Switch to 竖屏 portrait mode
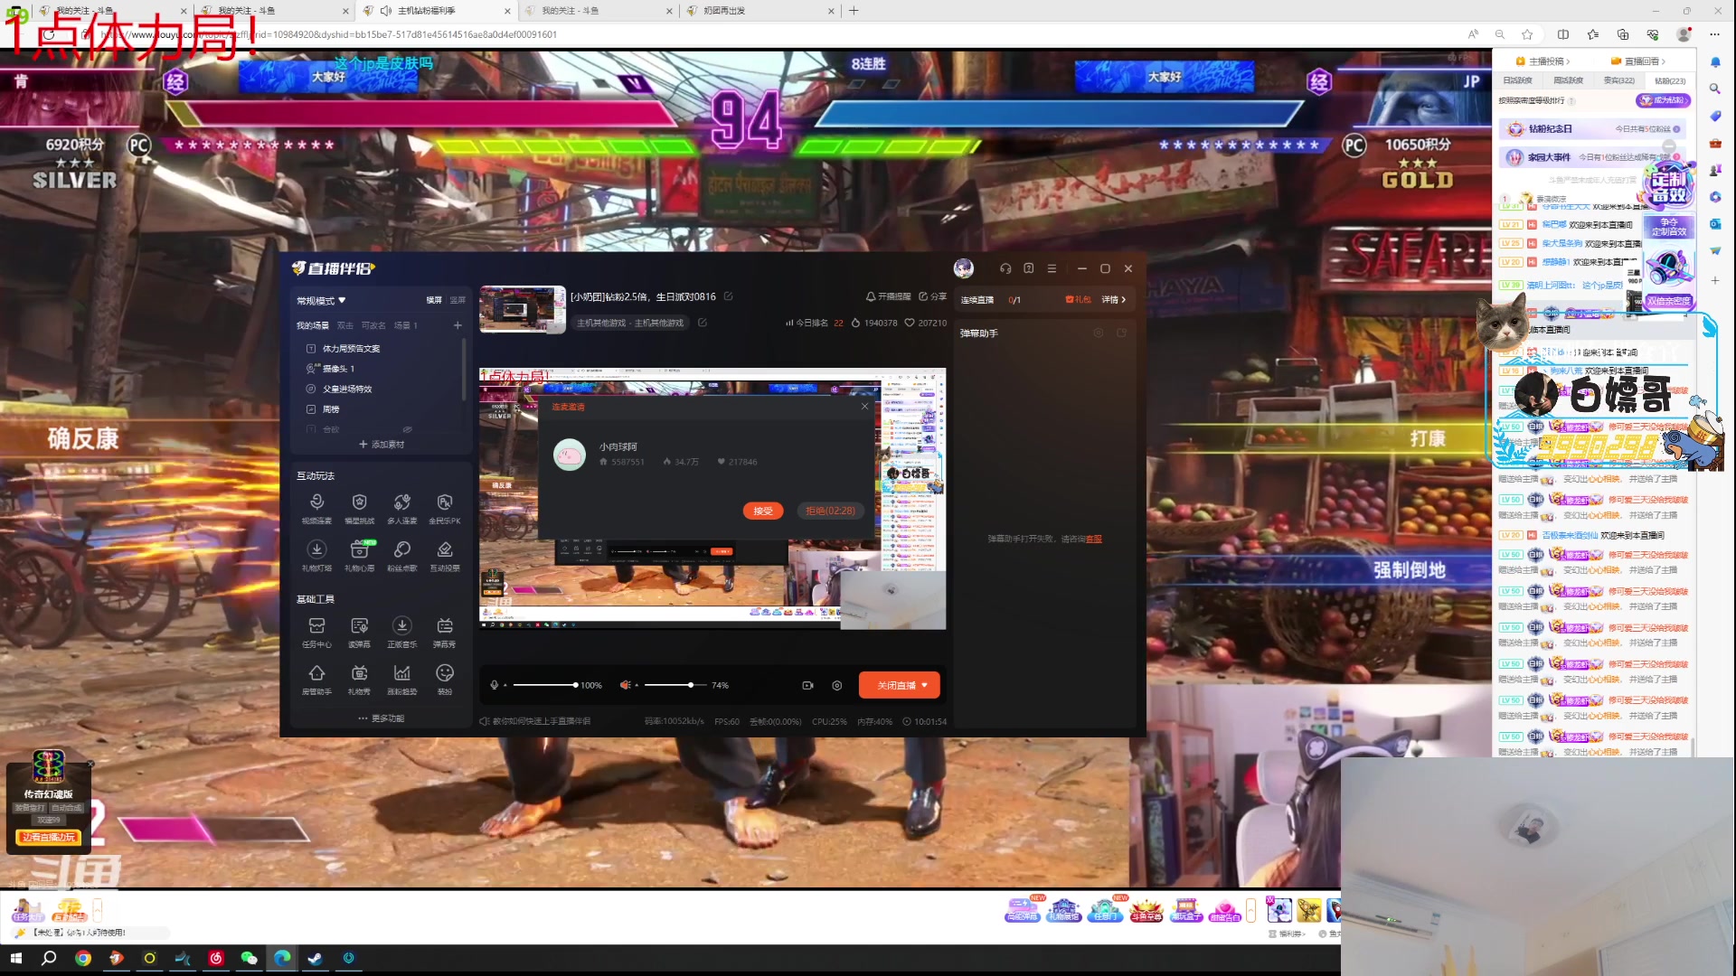The image size is (1736, 976). coord(458,300)
